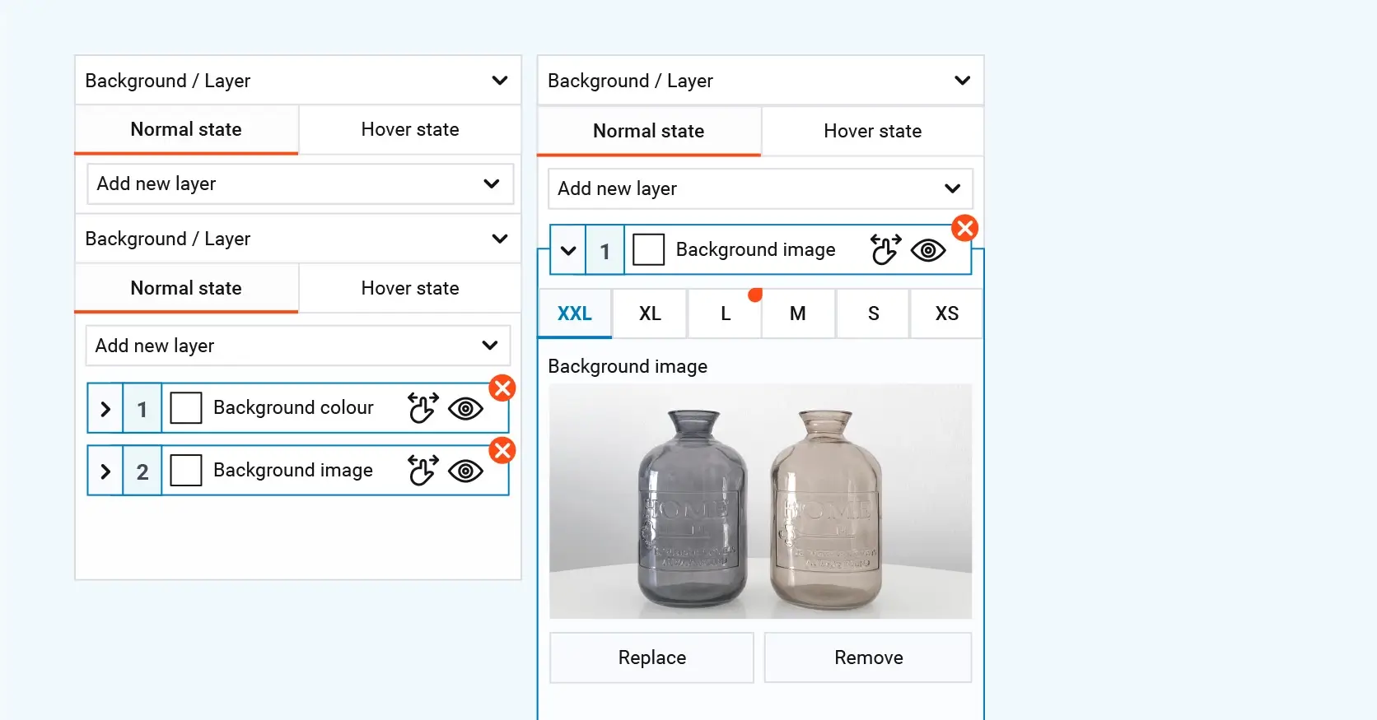Switch to L breakpoint tab
This screenshot has height=720, width=1377.
pos(725,314)
